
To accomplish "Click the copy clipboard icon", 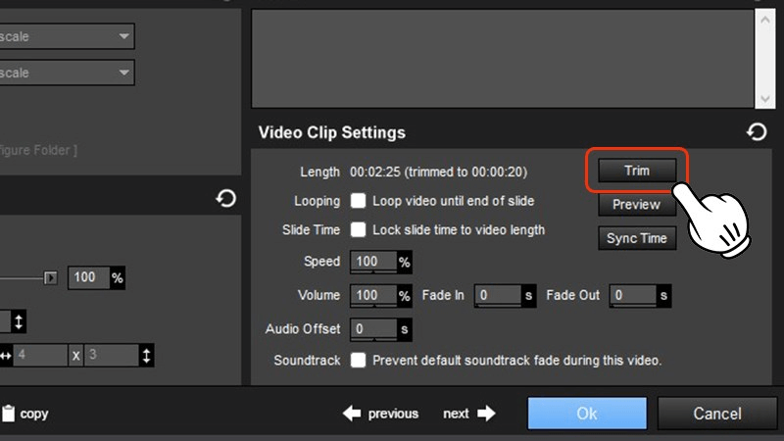I will tap(8, 414).
